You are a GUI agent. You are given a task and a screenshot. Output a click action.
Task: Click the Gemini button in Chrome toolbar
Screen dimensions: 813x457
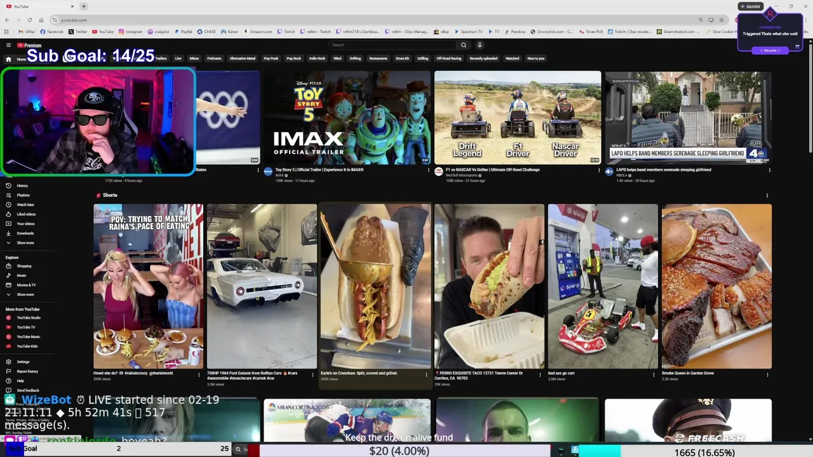(x=750, y=6)
